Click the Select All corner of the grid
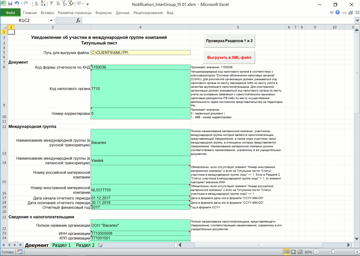360x256 pixels. tap(4, 27)
